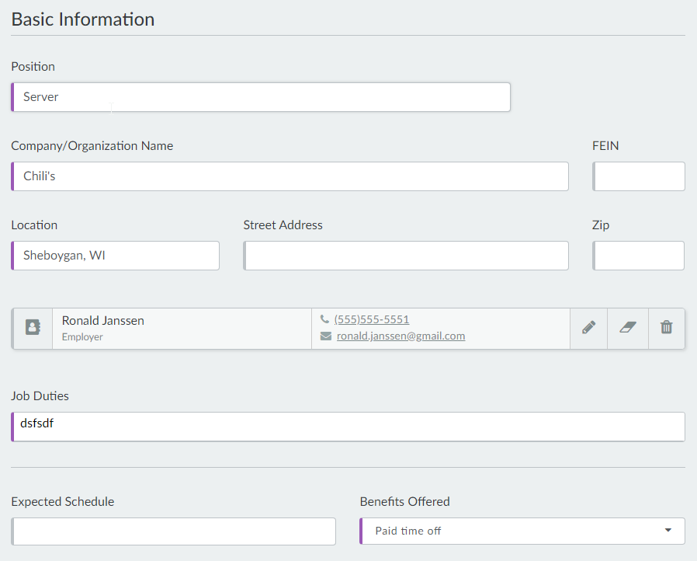Open the Benefits Offered dropdown arrow
Viewport: 697px width, 561px height.
click(668, 531)
